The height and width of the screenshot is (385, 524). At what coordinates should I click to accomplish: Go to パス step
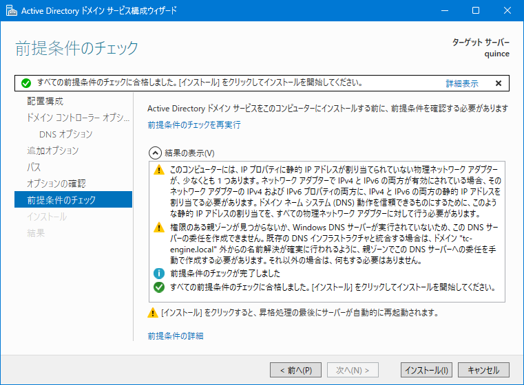pyautogui.click(x=34, y=167)
